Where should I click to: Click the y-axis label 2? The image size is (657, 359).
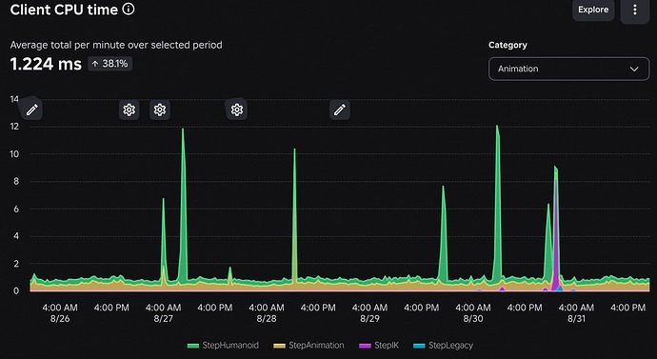point(16,264)
